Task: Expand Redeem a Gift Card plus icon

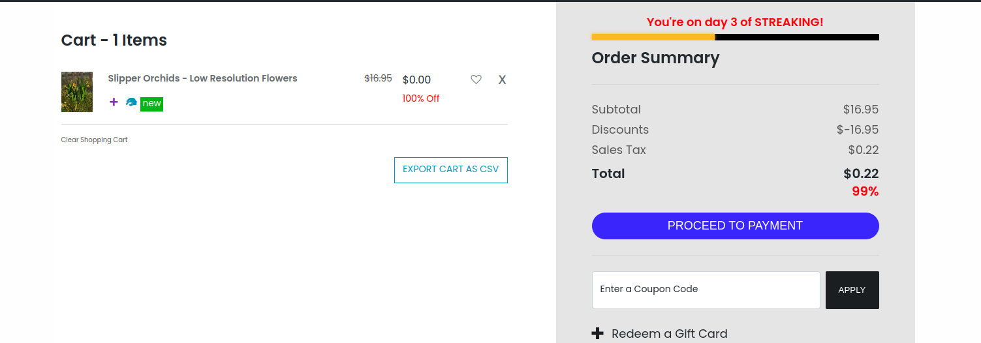Action: (x=597, y=333)
